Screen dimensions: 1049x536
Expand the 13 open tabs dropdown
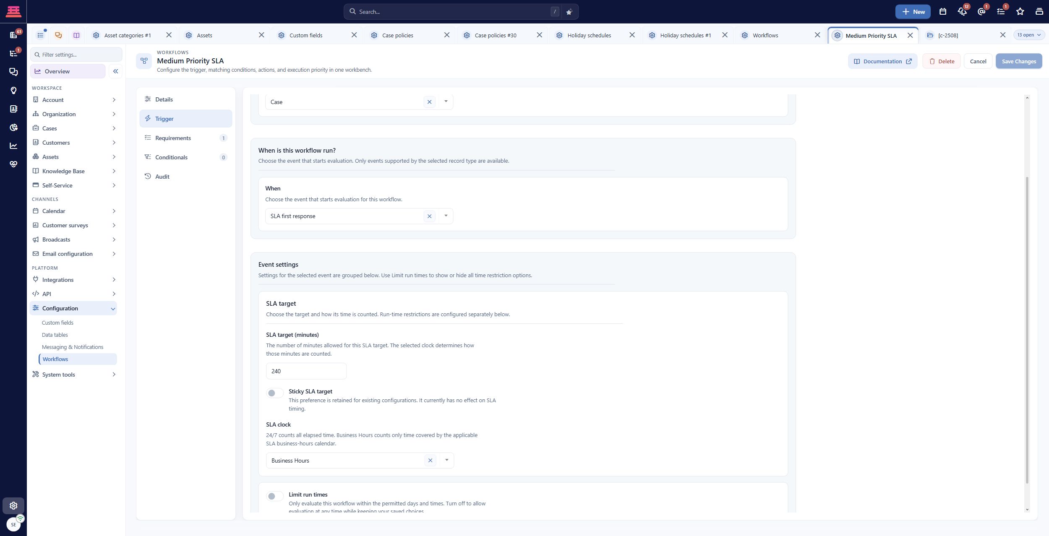point(1029,35)
